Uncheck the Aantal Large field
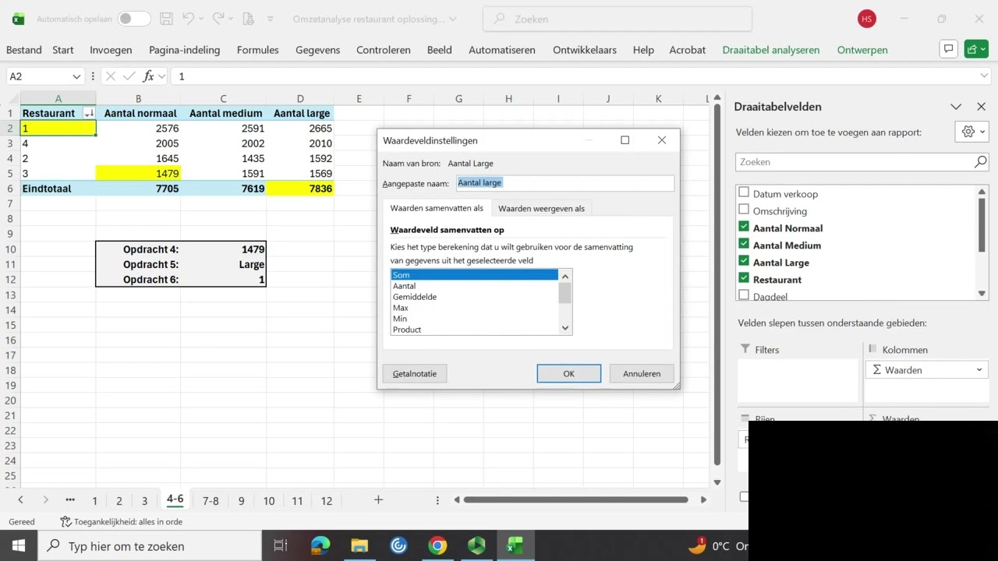This screenshot has height=561, width=998. click(744, 261)
